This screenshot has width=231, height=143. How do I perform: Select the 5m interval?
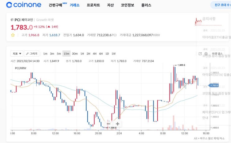click(59, 54)
